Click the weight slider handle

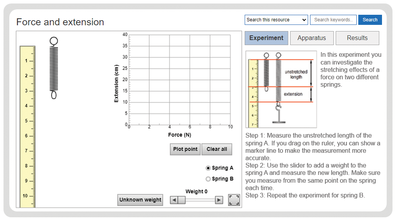coord(182,200)
